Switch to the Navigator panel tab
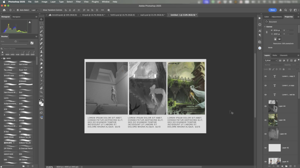Screen dimensions: 300x168 (17, 17)
